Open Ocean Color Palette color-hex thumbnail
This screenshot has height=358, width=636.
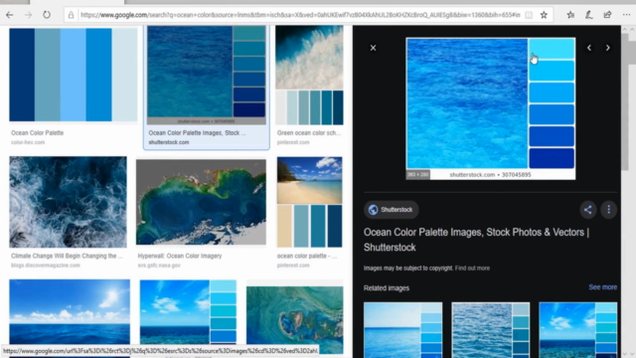pos(74,75)
